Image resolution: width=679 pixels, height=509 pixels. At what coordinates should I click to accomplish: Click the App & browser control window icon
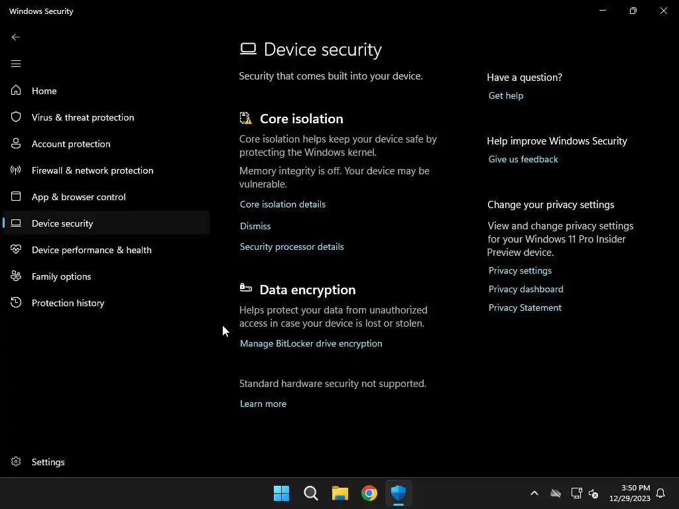coord(16,196)
